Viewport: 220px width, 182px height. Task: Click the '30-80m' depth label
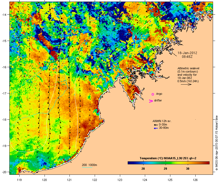[164, 128]
